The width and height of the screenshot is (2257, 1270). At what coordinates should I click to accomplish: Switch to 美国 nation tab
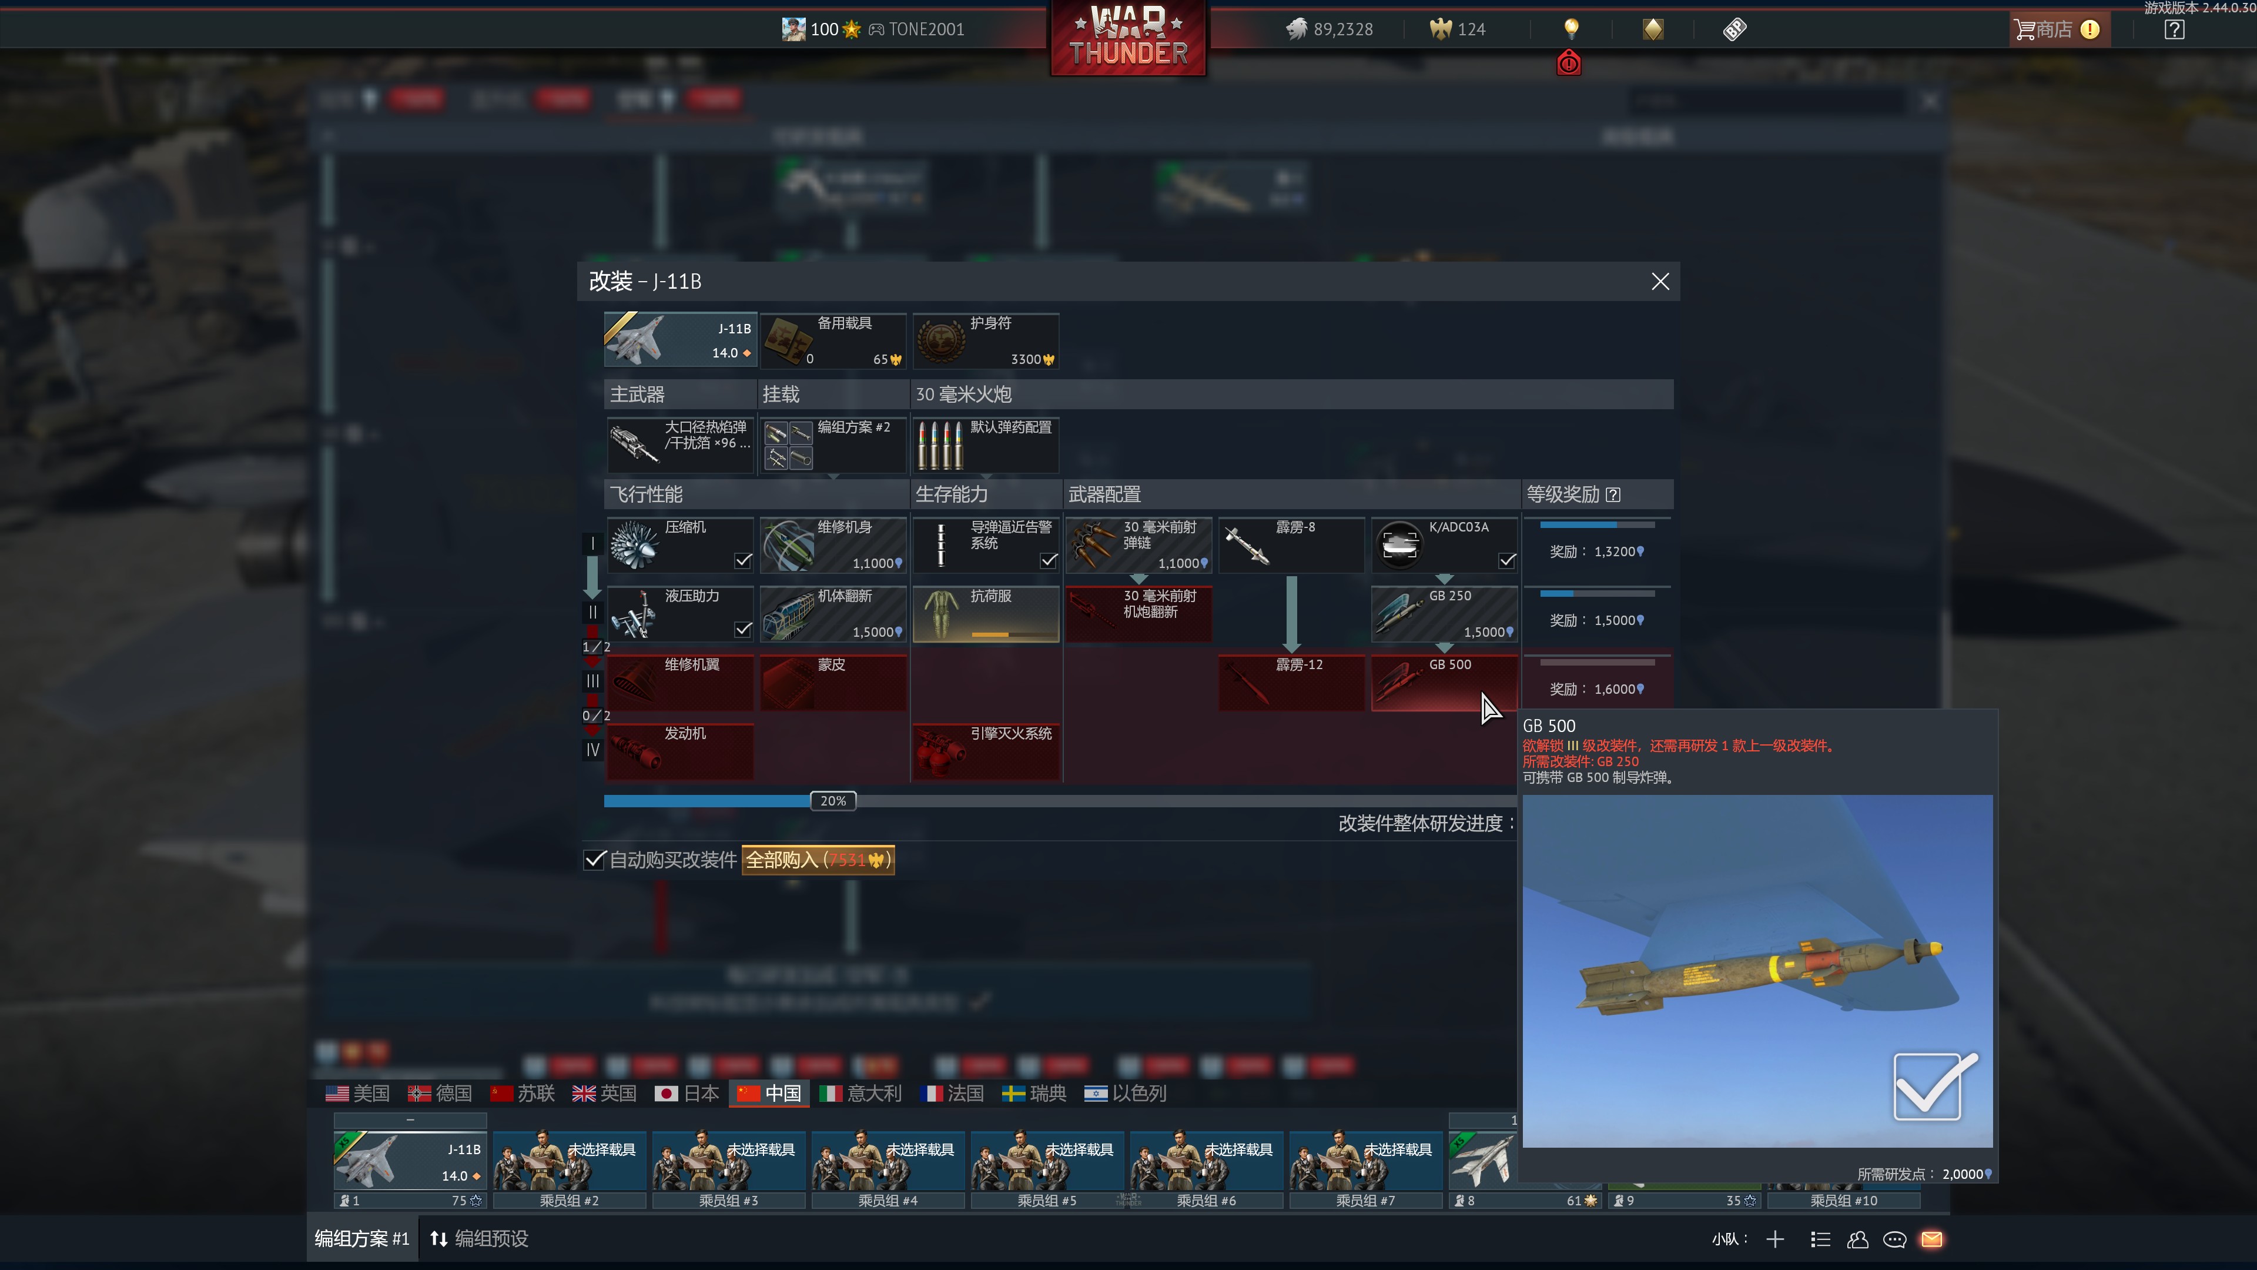357,1093
